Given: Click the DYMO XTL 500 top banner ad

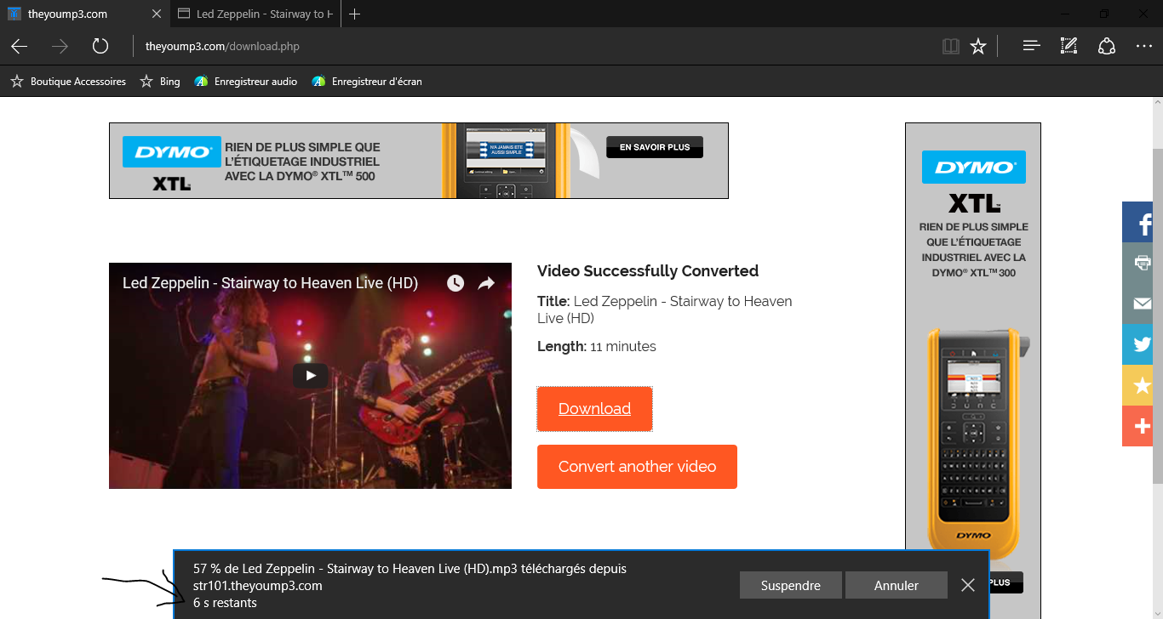Looking at the screenshot, I should tap(419, 161).
